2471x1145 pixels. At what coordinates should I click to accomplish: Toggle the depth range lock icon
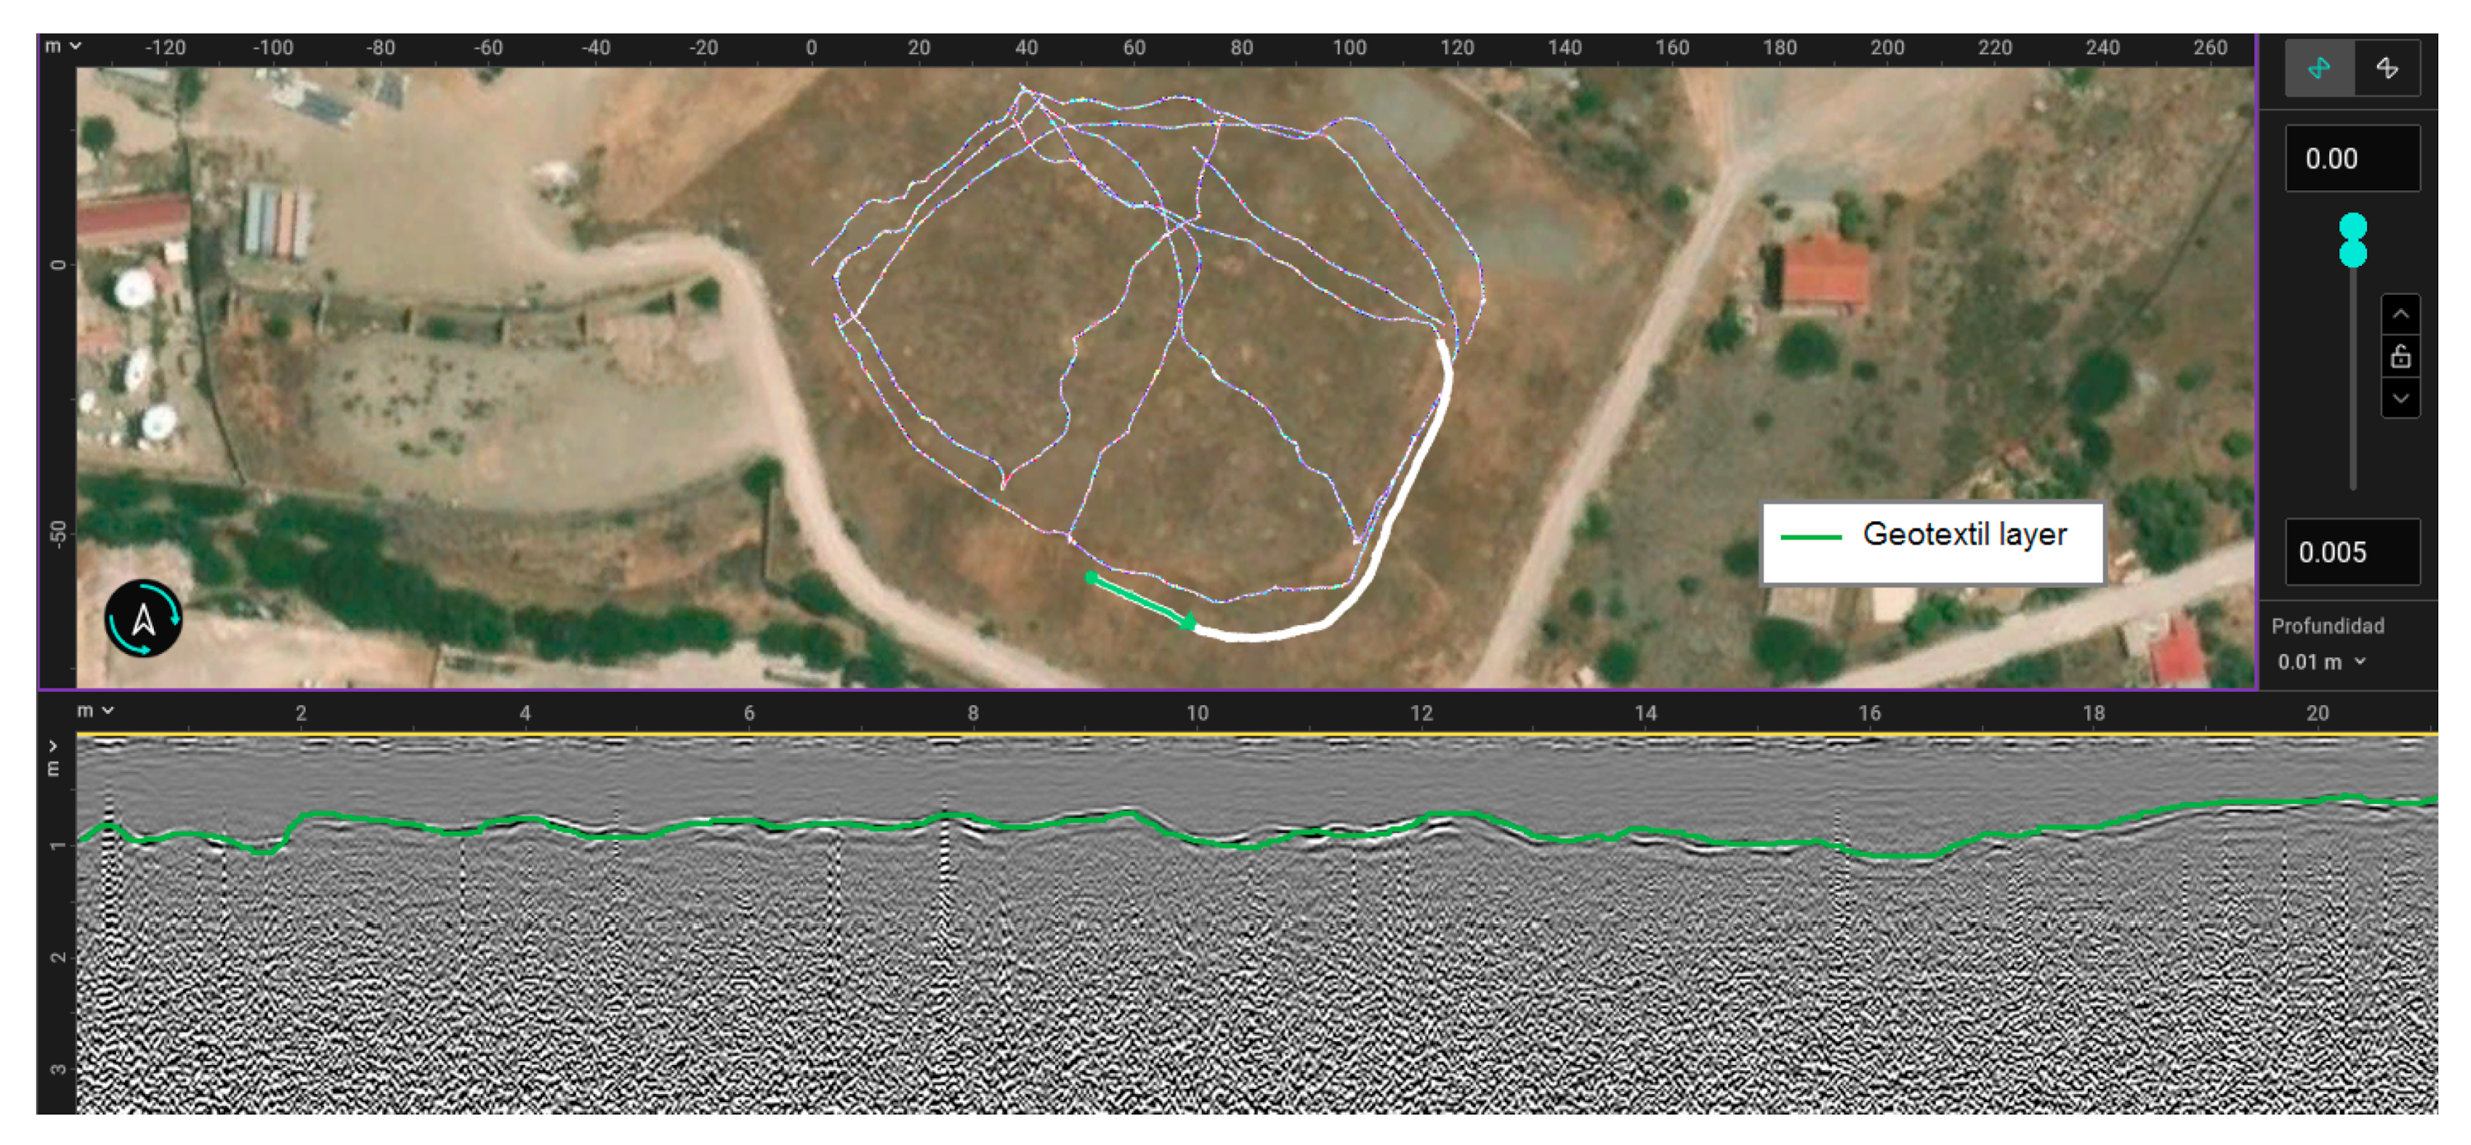pyautogui.click(x=2400, y=357)
